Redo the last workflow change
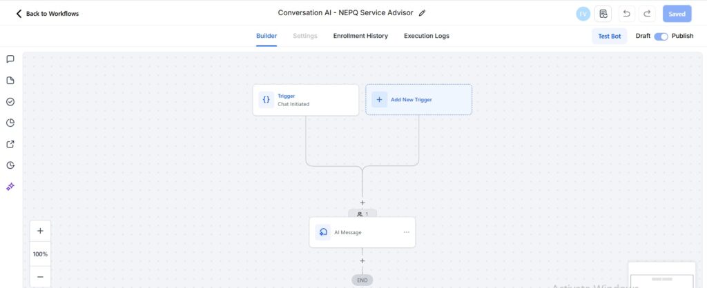The width and height of the screenshot is (707, 288). pos(647,14)
